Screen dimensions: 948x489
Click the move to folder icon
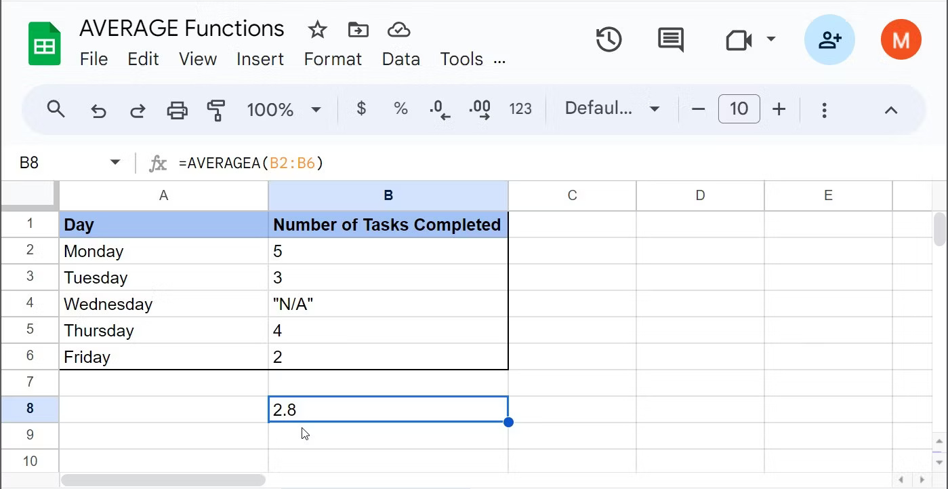[x=358, y=29]
